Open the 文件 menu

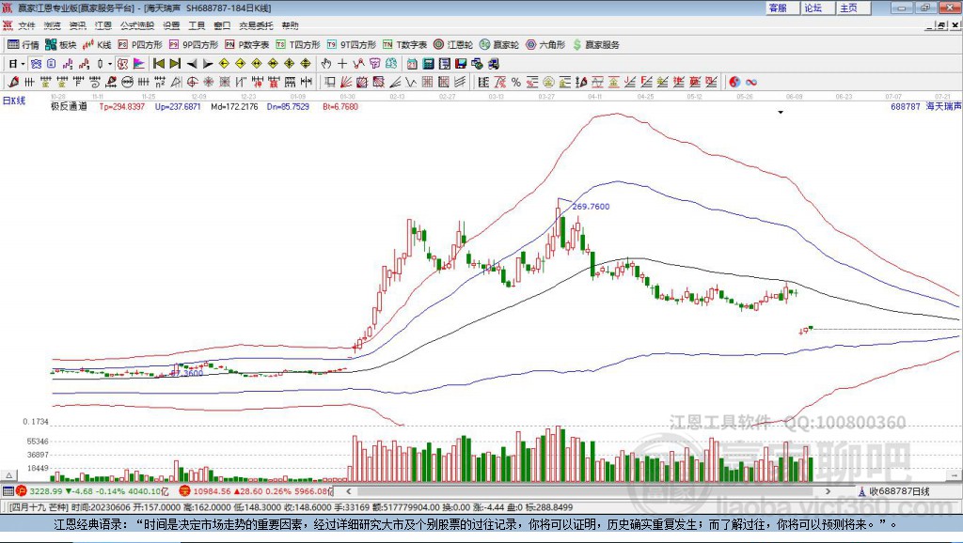point(26,25)
